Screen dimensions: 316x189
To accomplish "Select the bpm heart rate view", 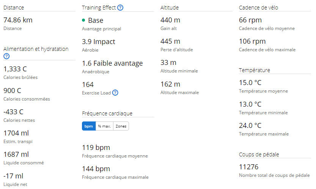I will click(x=89, y=126).
